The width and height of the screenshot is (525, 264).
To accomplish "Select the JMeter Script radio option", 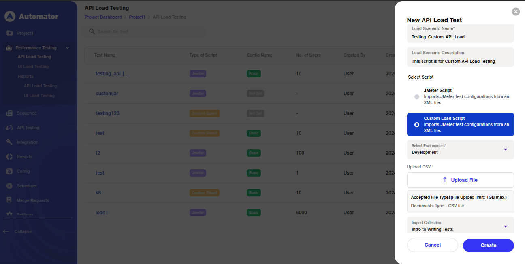I will tap(417, 97).
